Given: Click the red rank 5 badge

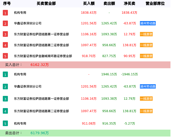Looking at the screenshot, I should pyautogui.click(x=5, y=56).
